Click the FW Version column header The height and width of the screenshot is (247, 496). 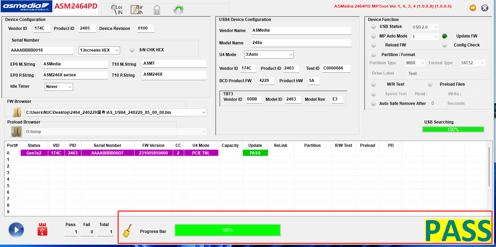click(153, 146)
